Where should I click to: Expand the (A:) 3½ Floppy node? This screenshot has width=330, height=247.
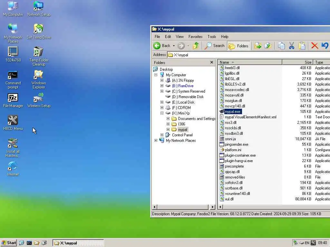tap(162, 80)
